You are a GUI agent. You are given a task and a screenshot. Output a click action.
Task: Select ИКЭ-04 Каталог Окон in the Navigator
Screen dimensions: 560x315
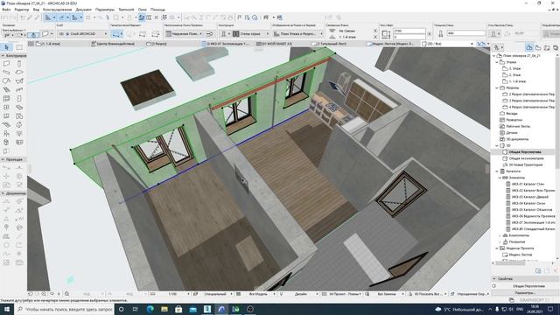[528, 203]
